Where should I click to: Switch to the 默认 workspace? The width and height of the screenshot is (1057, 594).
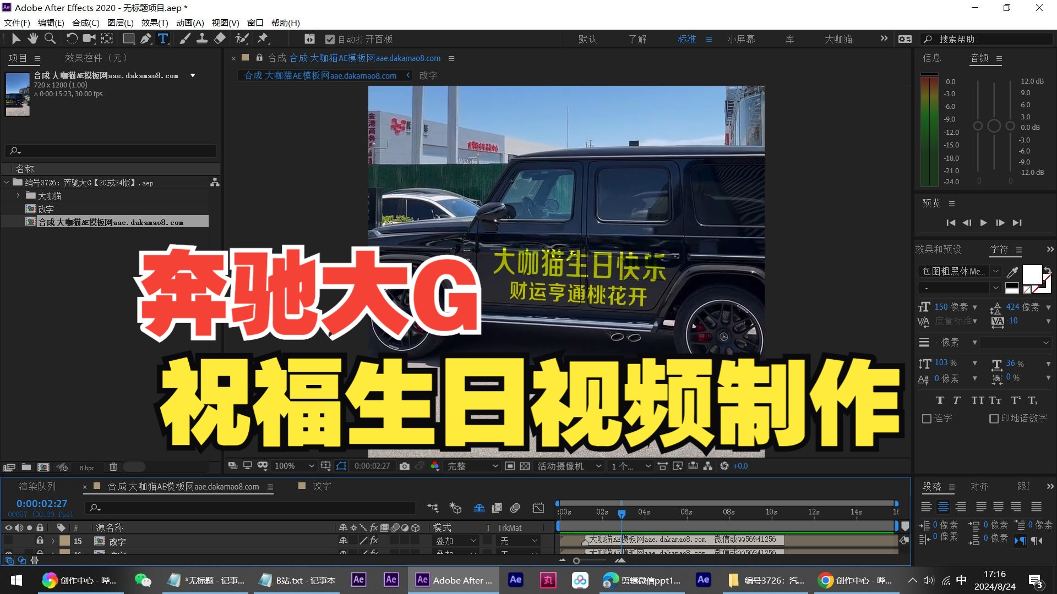pos(587,39)
